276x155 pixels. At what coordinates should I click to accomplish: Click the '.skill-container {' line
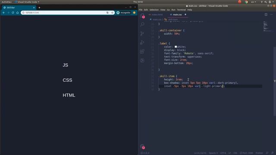pos(172,31)
